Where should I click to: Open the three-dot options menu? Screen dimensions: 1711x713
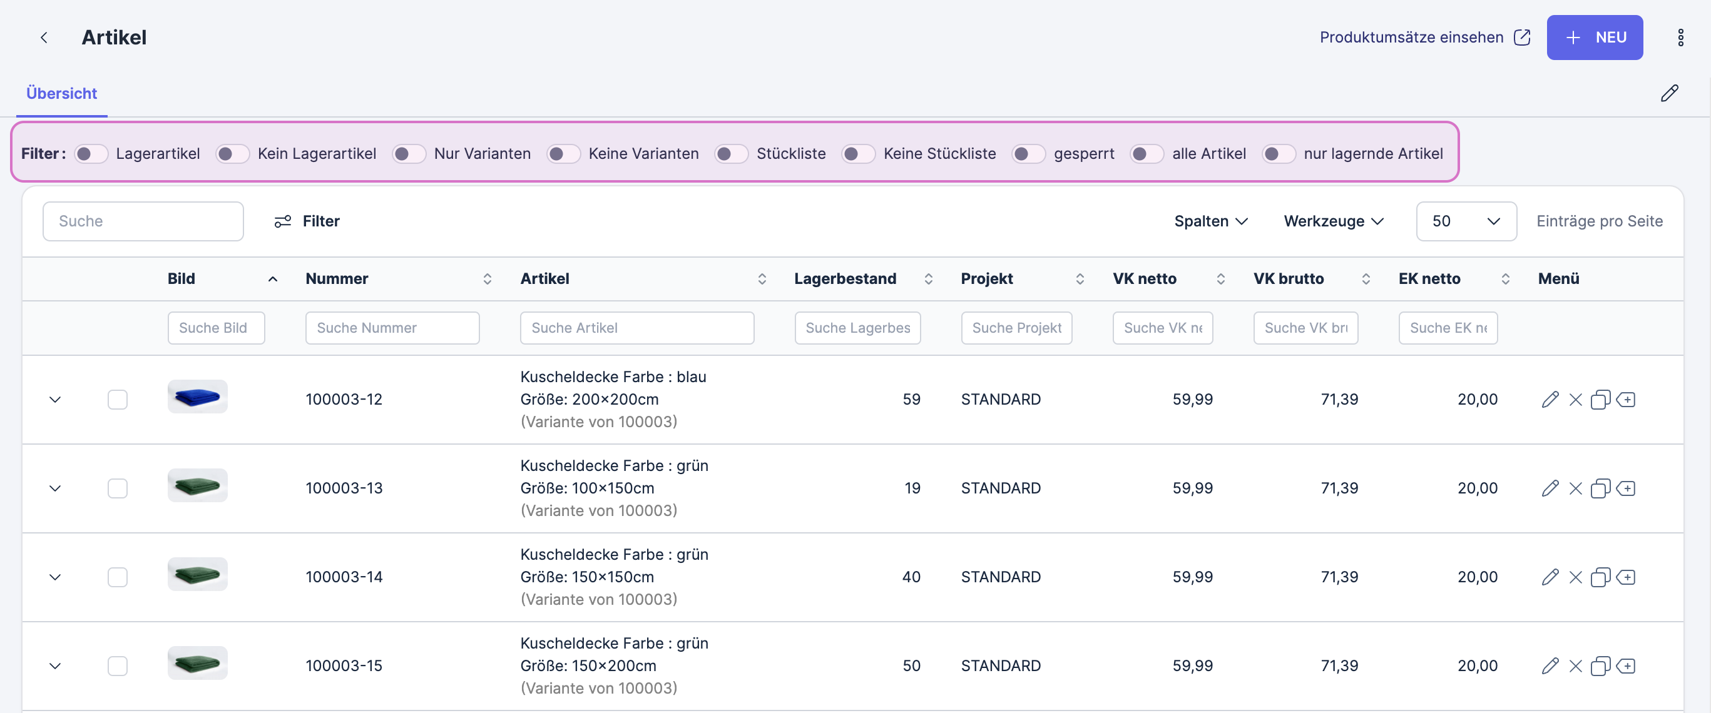coord(1680,38)
